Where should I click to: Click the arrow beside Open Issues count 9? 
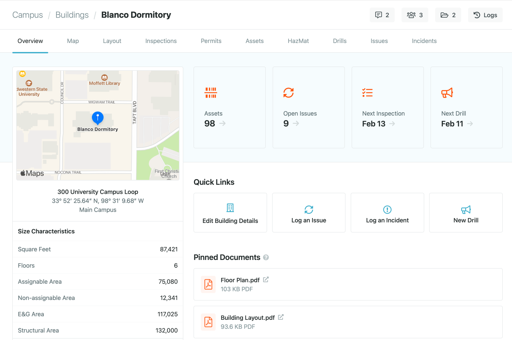click(x=296, y=123)
